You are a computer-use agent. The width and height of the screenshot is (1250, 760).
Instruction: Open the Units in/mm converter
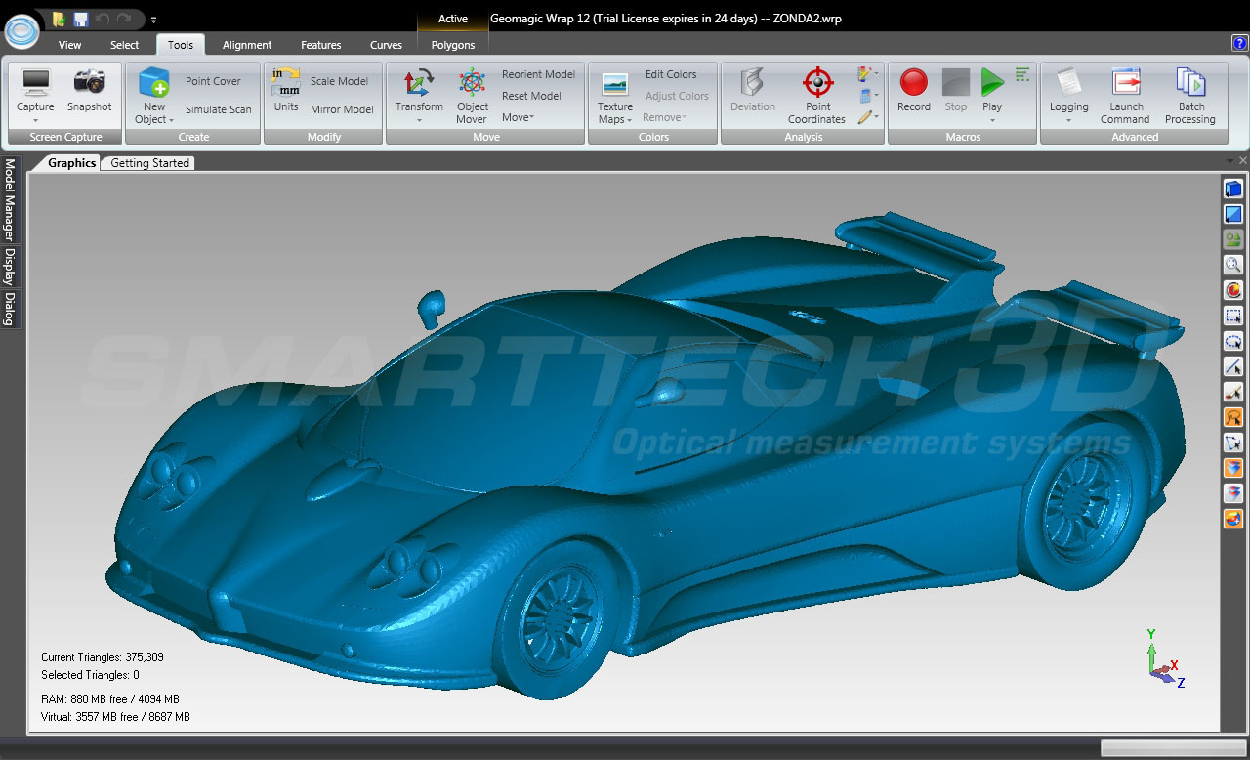pos(286,90)
